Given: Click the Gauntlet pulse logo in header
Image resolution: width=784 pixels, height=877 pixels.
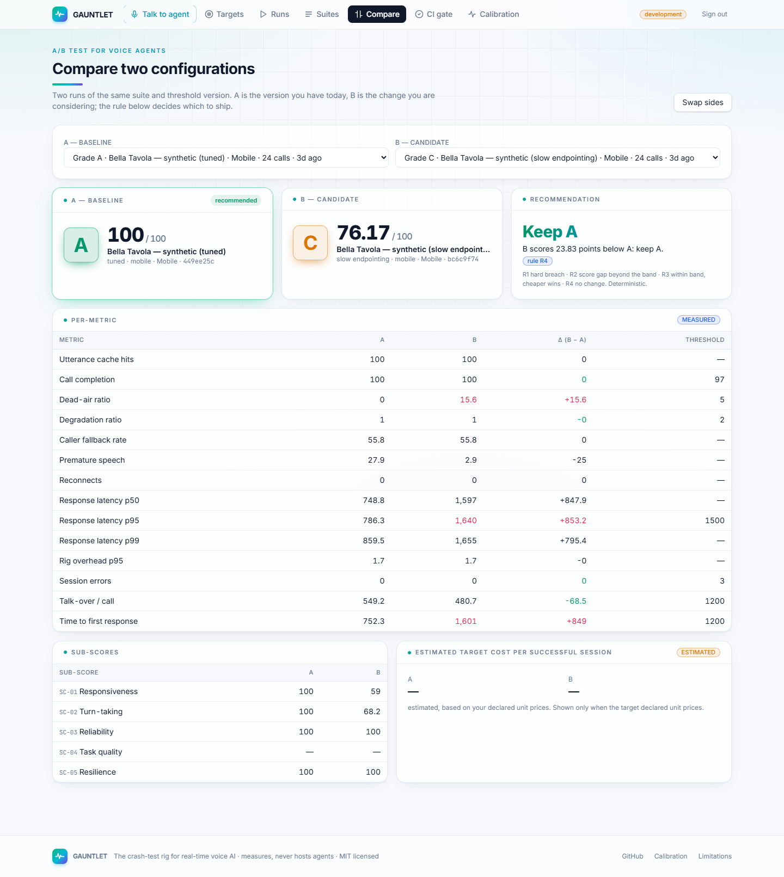Looking at the screenshot, I should (x=60, y=14).
